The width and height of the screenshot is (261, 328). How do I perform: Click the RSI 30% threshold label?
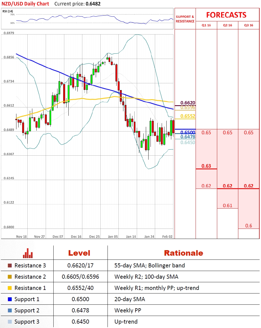point(13,23)
